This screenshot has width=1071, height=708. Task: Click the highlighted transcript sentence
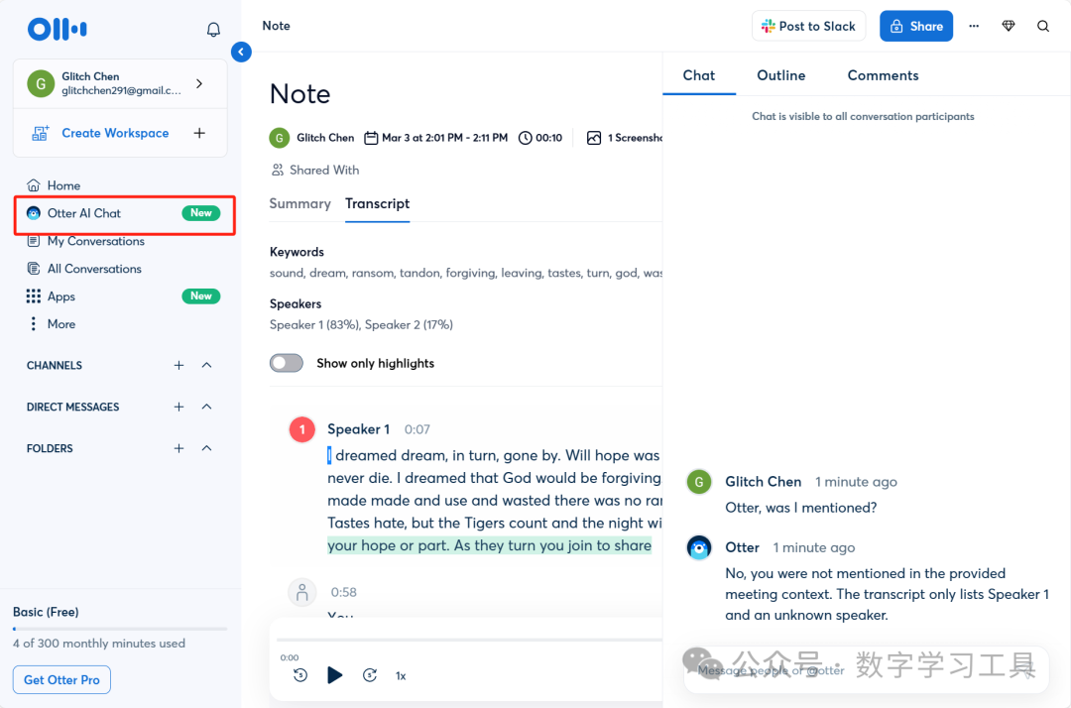(x=489, y=545)
